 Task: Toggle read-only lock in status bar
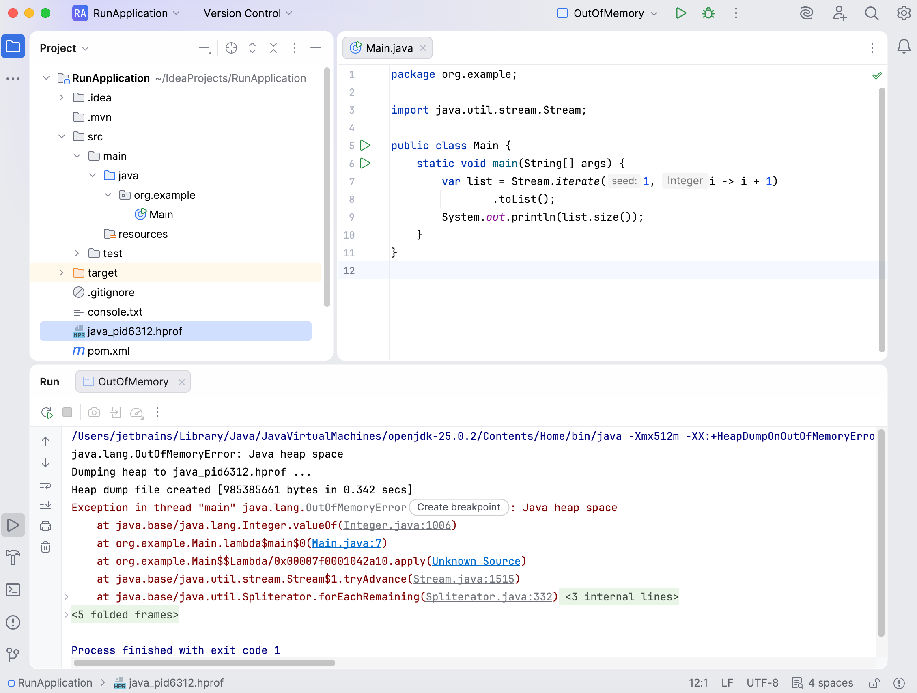click(x=874, y=683)
